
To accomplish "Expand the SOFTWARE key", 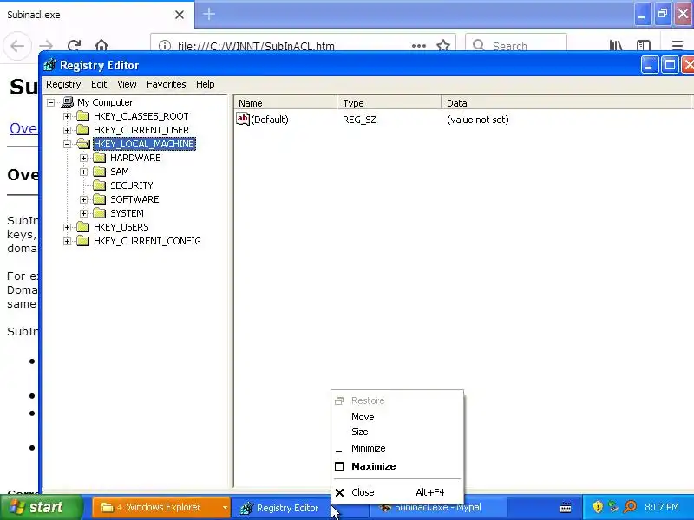I will tap(83, 199).
